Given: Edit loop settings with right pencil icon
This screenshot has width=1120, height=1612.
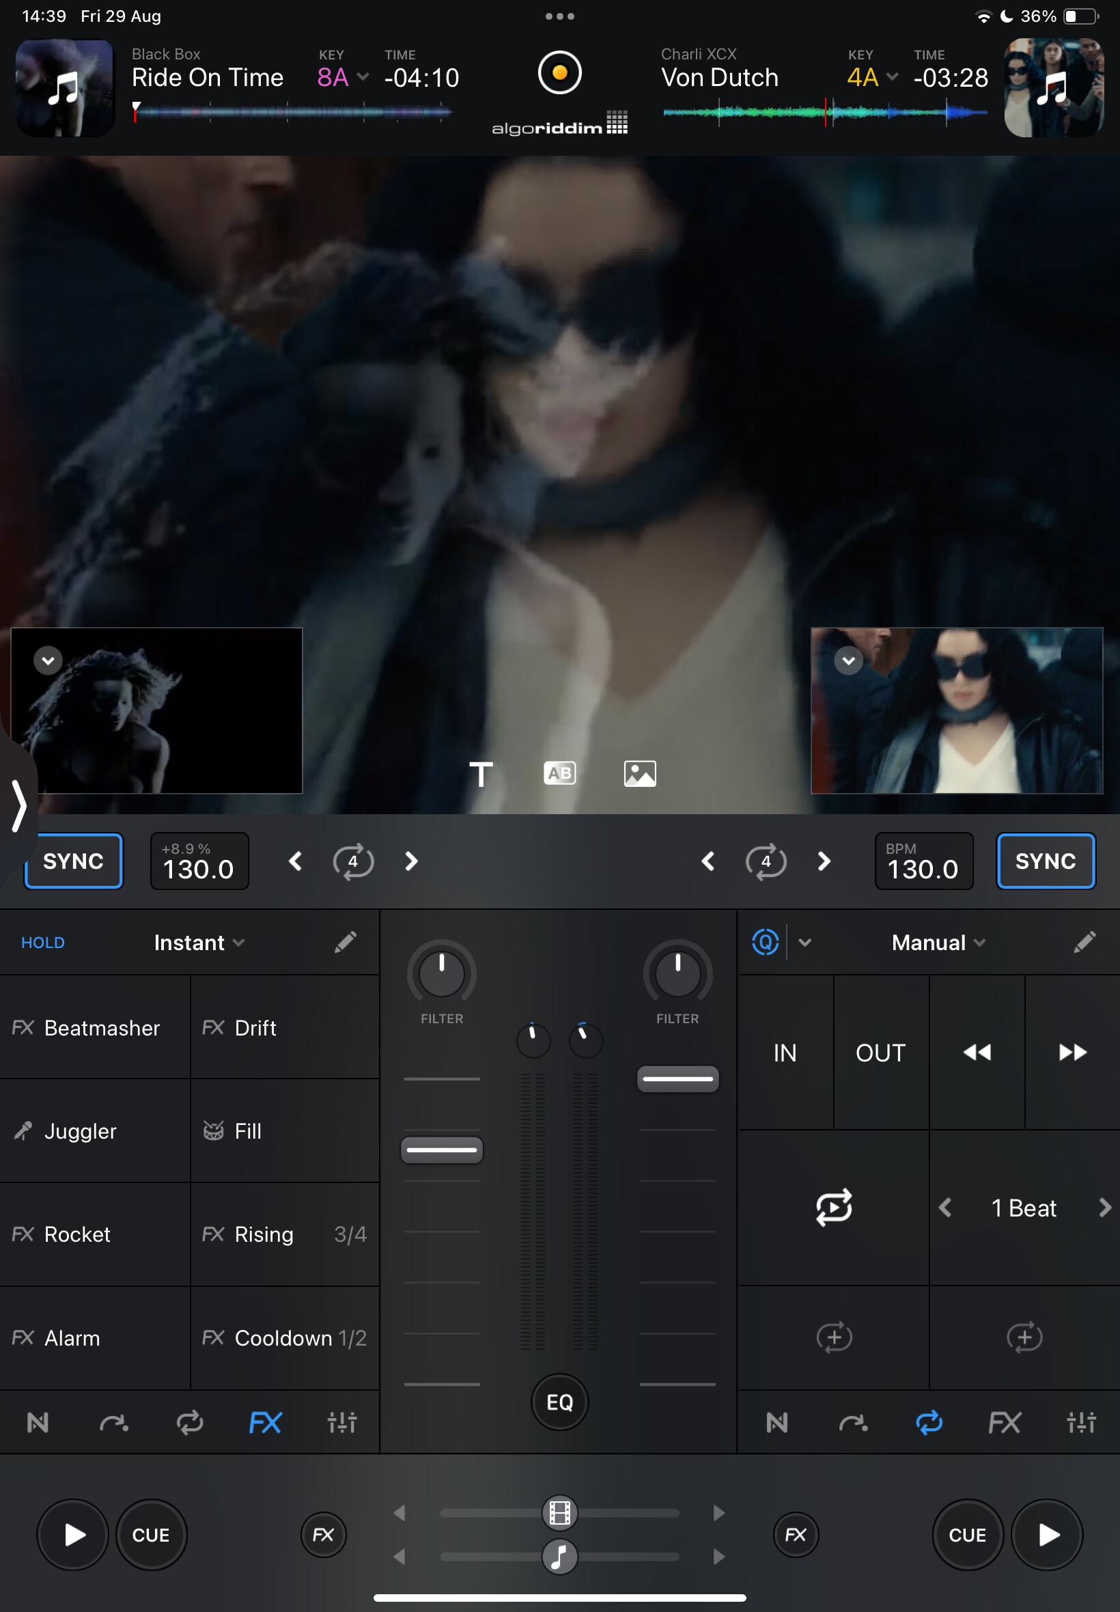Looking at the screenshot, I should 1084,943.
